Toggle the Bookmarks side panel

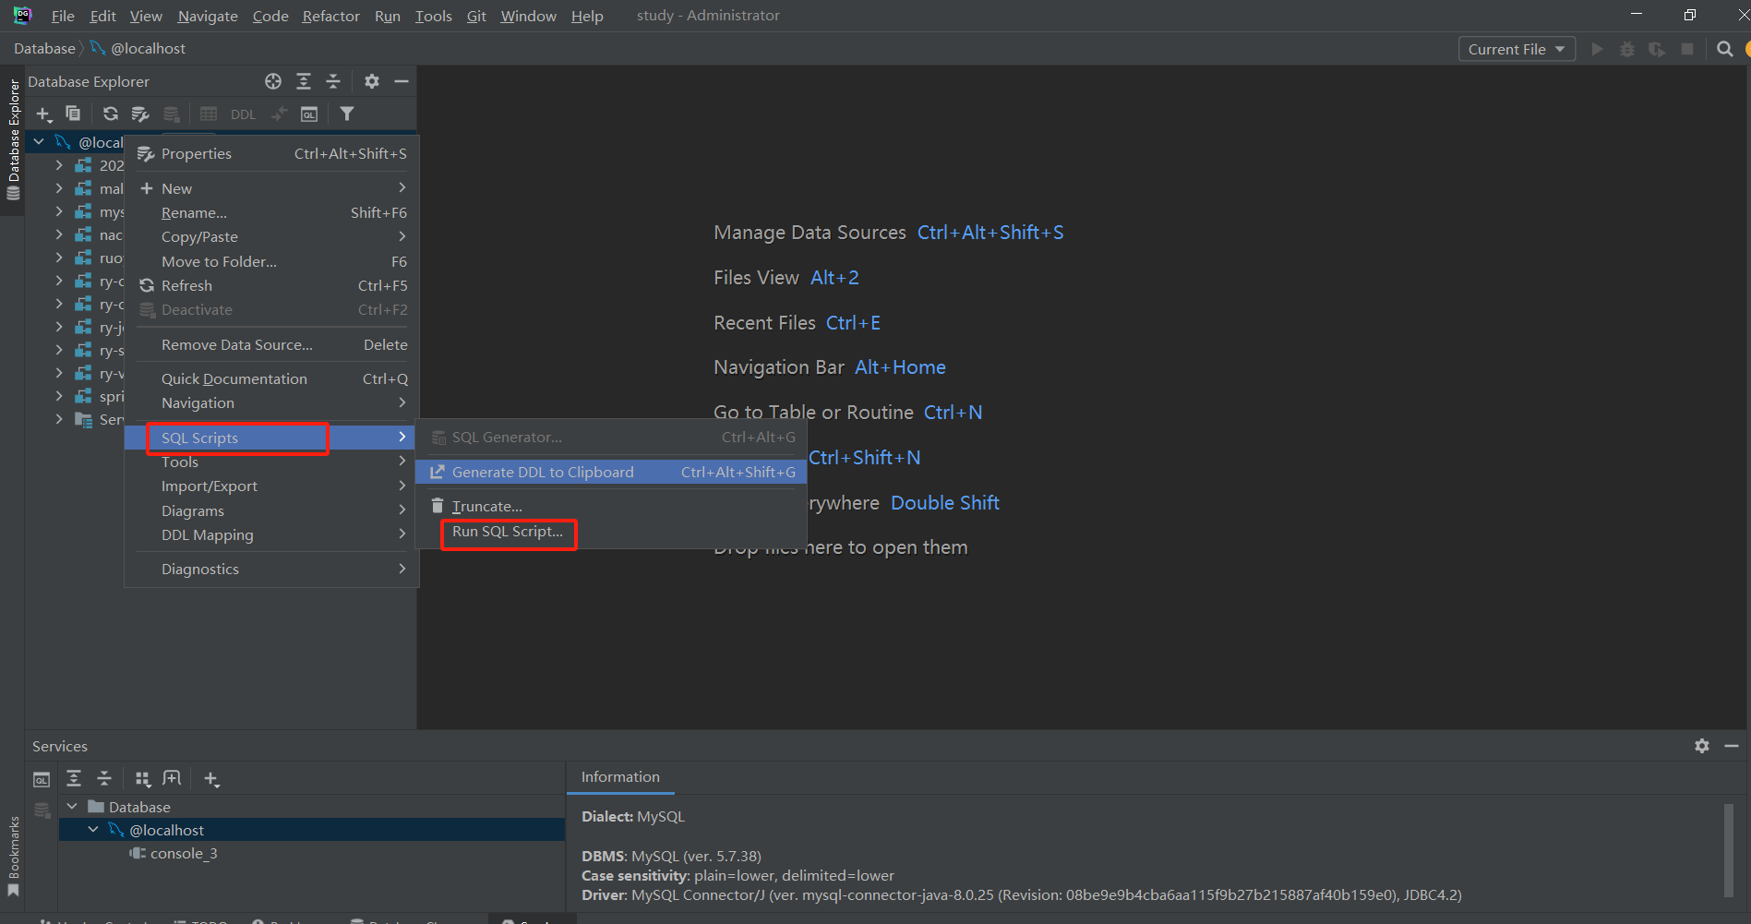coord(13,854)
